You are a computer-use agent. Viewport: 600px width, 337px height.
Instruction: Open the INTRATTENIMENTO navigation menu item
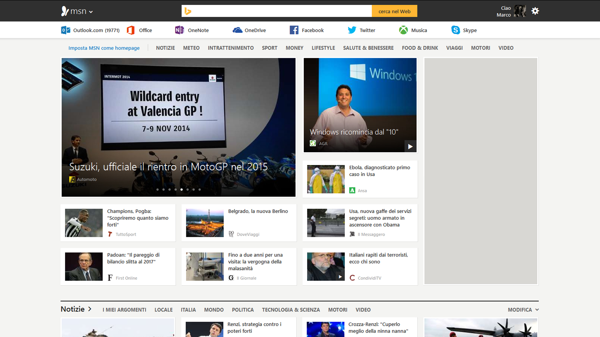[231, 48]
